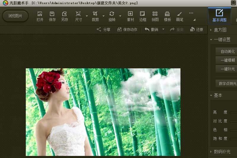The image size is (237, 158).
Task: Select the 裁剪 (Crop) tool
Action: point(95,16)
